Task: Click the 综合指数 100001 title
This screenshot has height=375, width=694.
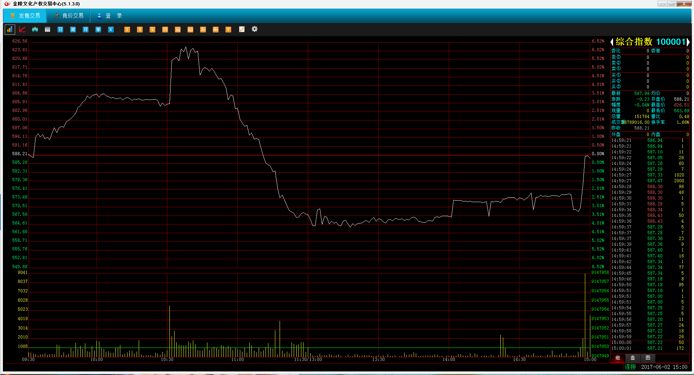Action: point(650,42)
